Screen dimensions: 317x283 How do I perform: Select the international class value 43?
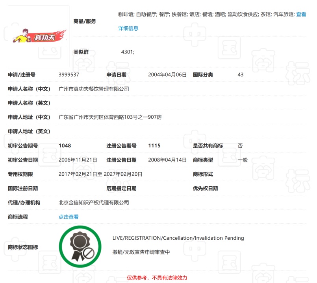coord(241,75)
